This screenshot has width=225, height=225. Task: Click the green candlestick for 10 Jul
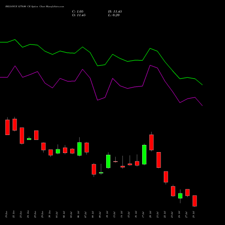108,161
